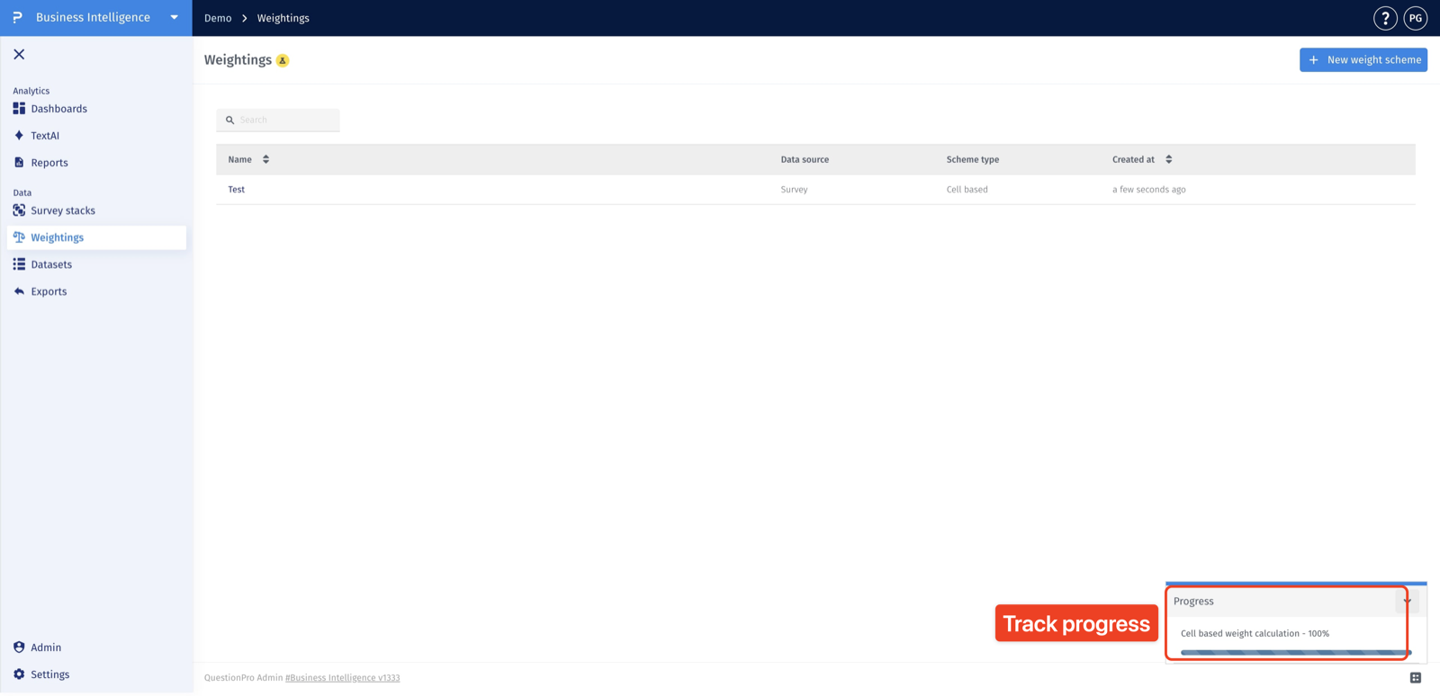This screenshot has width=1440, height=696.
Task: Click the weight calculation progress bar
Action: click(1296, 652)
